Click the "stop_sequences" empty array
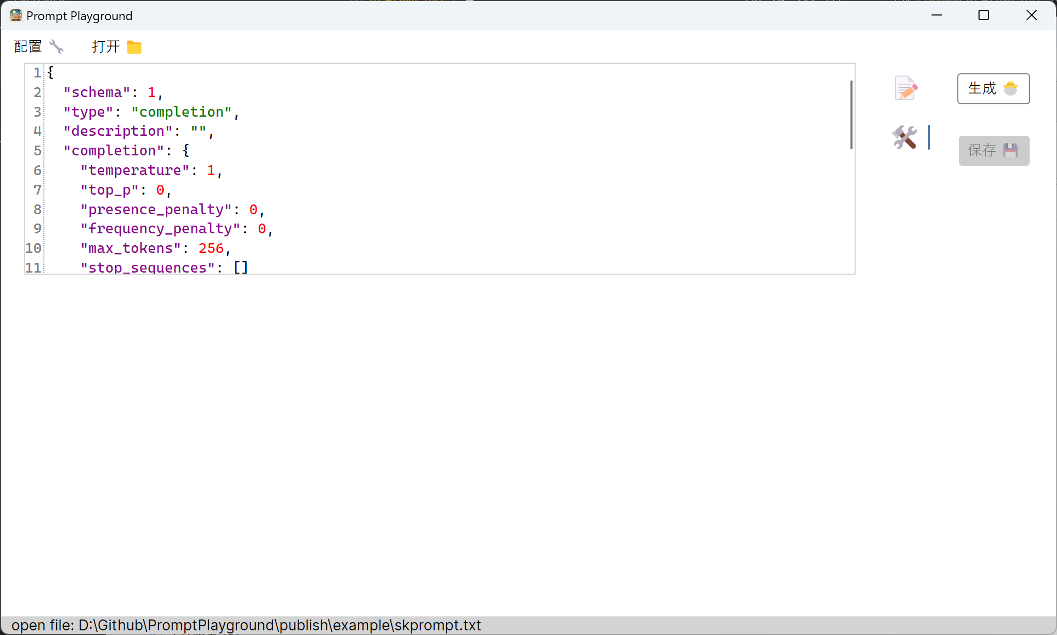 240,267
